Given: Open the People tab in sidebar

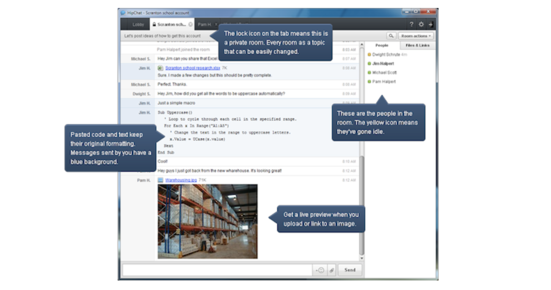Looking at the screenshot, I should point(382,45).
